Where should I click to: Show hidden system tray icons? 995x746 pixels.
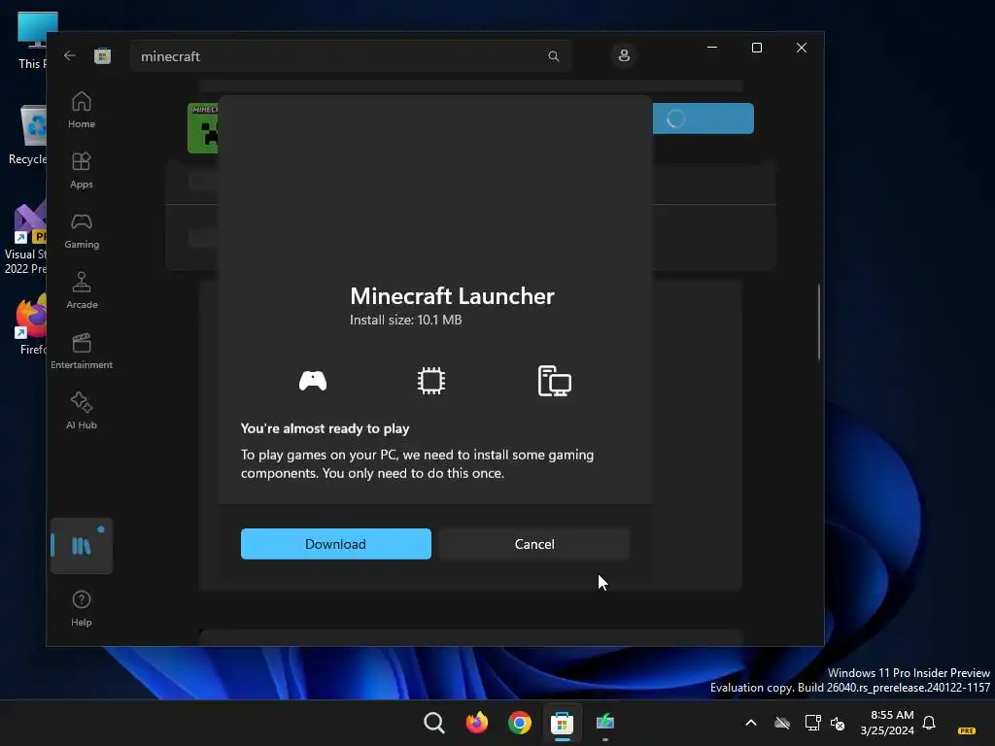click(751, 723)
